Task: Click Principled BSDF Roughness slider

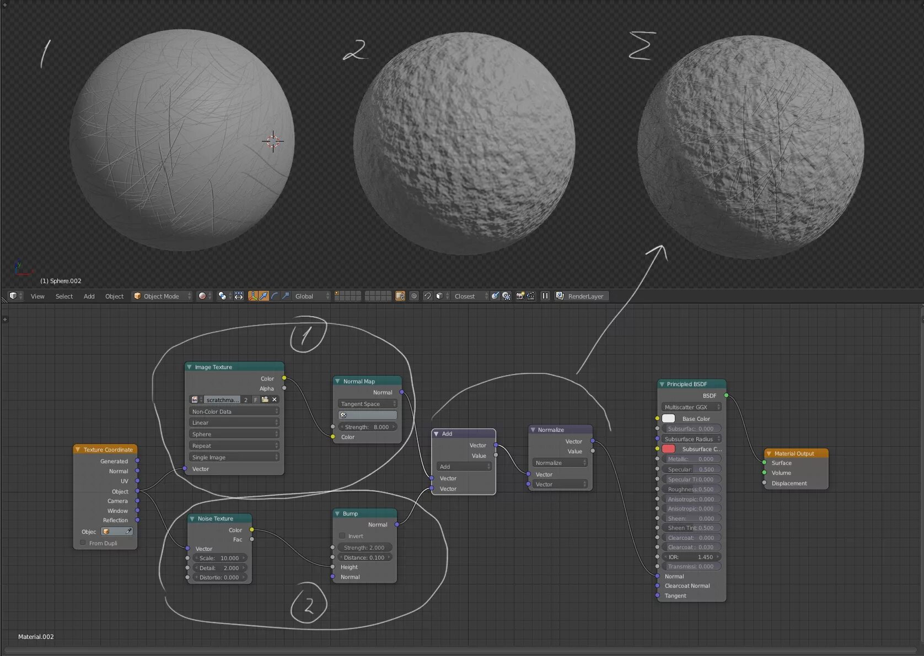Action: (691, 489)
